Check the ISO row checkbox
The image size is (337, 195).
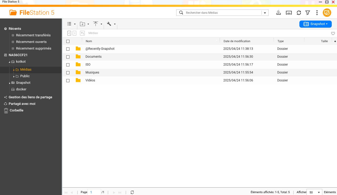(x=68, y=65)
